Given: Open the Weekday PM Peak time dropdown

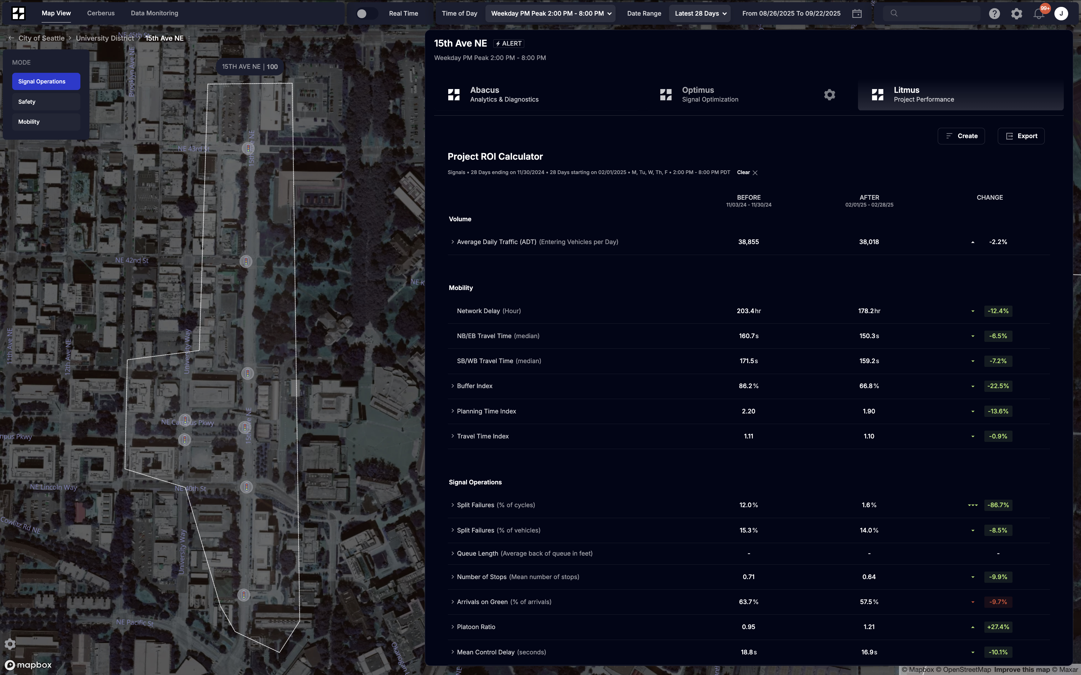Looking at the screenshot, I should coord(550,13).
